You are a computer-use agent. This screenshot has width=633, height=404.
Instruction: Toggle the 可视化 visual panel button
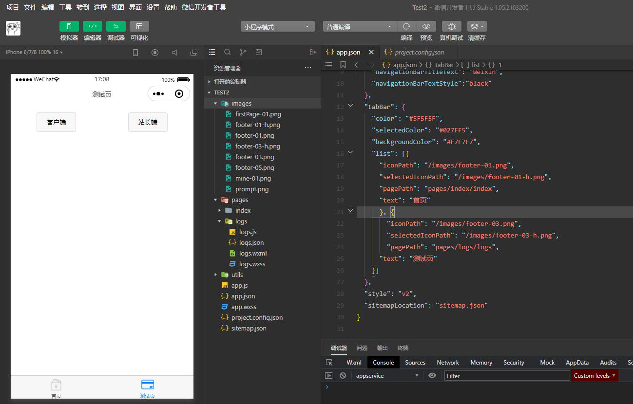coord(139,26)
